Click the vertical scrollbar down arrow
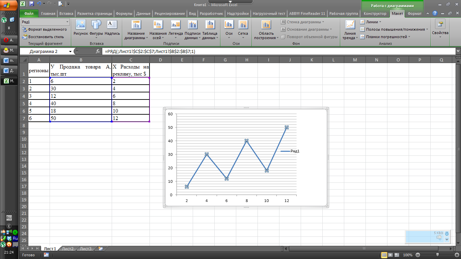 [458, 242]
